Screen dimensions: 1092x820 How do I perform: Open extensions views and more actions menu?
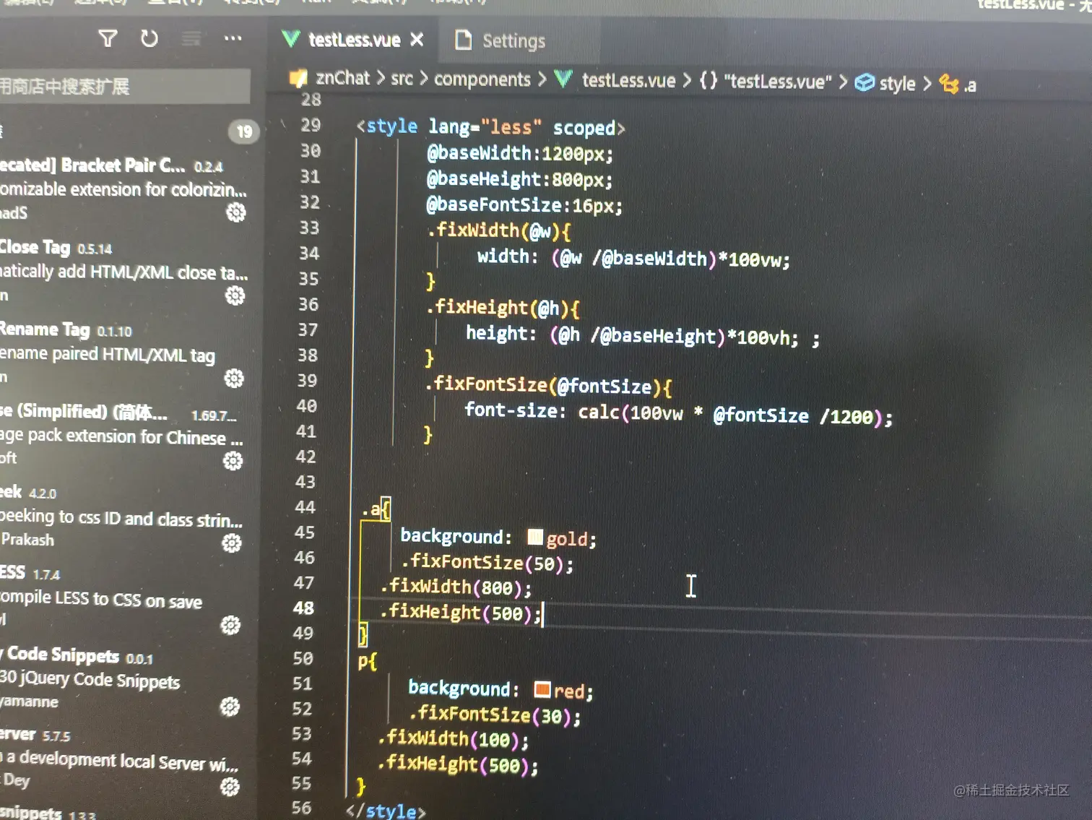click(233, 38)
